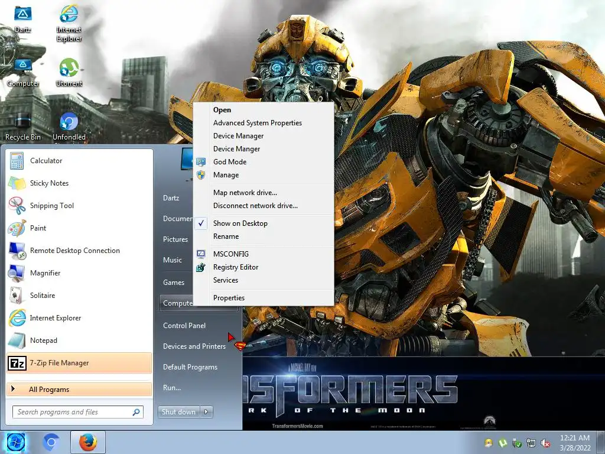
Task: Click the network tray icon
Action: [x=531, y=443]
